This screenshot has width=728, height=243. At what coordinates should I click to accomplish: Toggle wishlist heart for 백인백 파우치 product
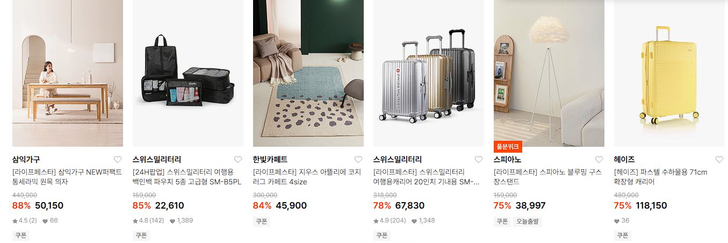(238, 160)
